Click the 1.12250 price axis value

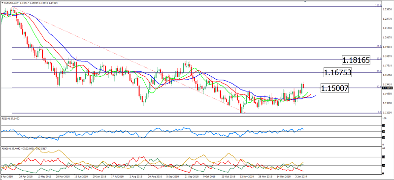(387, 113)
